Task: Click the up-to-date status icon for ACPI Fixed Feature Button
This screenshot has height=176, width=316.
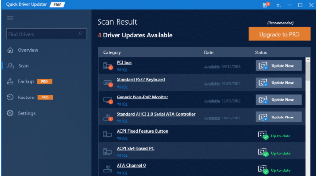Action: coord(263,135)
